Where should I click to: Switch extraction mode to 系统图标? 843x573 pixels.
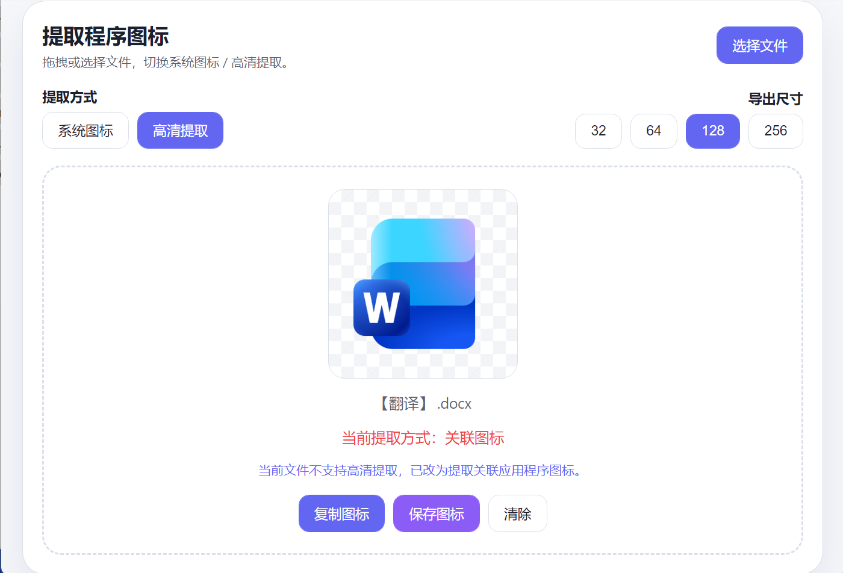point(86,131)
